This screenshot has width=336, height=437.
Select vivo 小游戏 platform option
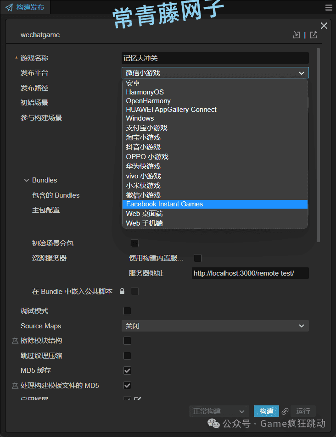tap(215, 176)
